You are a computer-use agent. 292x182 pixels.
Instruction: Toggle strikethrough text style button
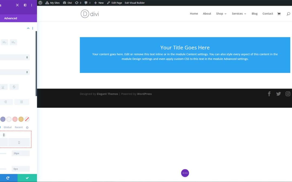click(14, 87)
